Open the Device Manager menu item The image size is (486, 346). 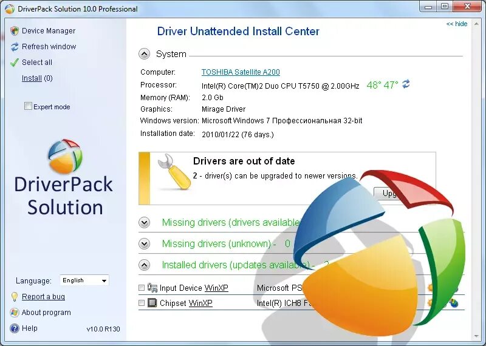(49, 31)
